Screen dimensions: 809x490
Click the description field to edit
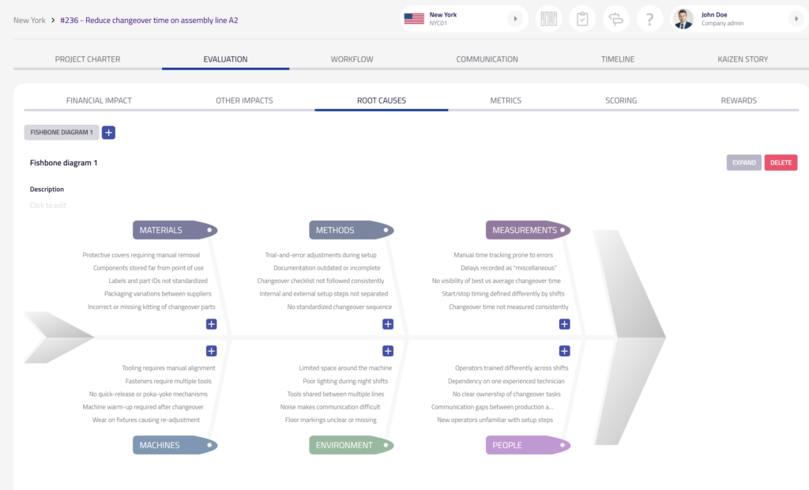click(x=48, y=205)
